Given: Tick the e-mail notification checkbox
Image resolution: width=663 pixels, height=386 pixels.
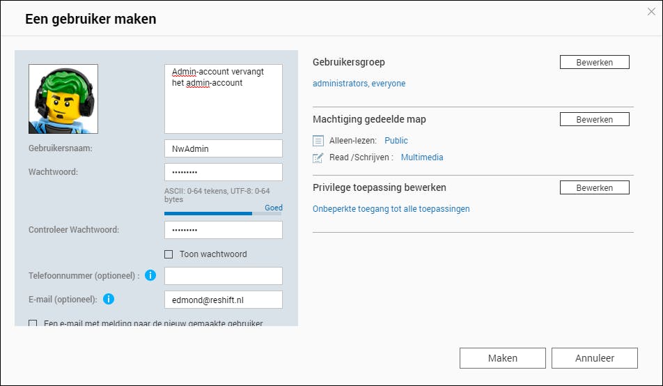Looking at the screenshot, I should click(33, 323).
